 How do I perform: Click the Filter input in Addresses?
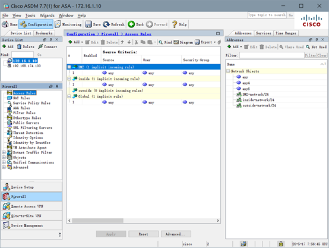272,55
